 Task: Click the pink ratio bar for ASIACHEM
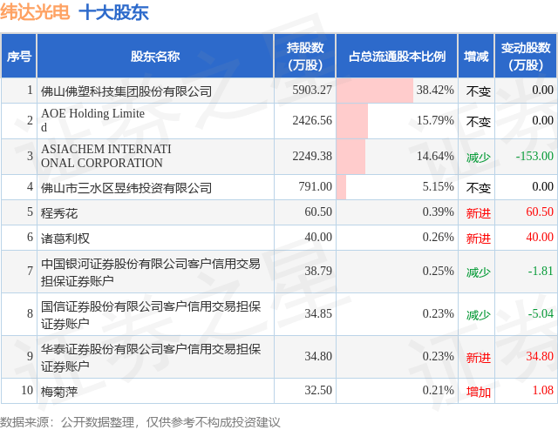350,157
